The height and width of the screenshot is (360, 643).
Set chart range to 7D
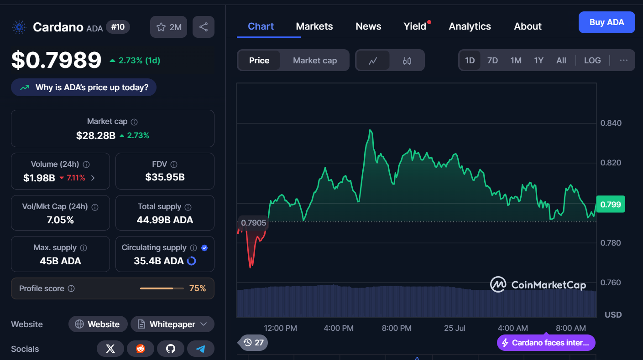492,60
